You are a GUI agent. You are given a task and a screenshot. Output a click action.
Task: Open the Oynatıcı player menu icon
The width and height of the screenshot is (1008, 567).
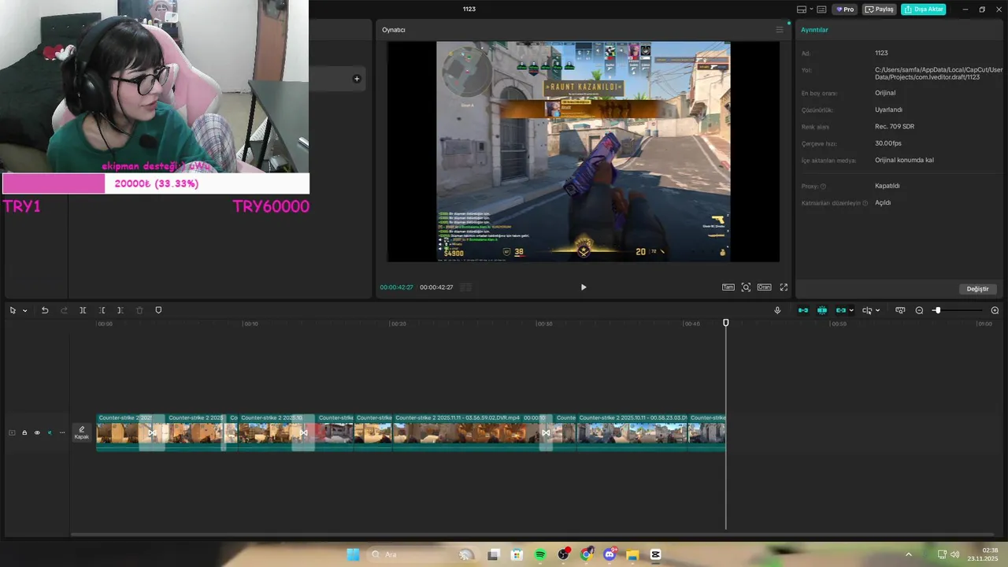point(780,30)
